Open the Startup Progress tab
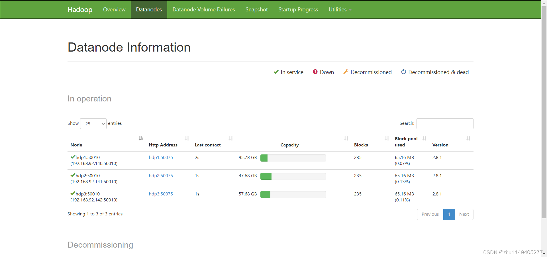This screenshot has height=257, width=547. click(298, 9)
